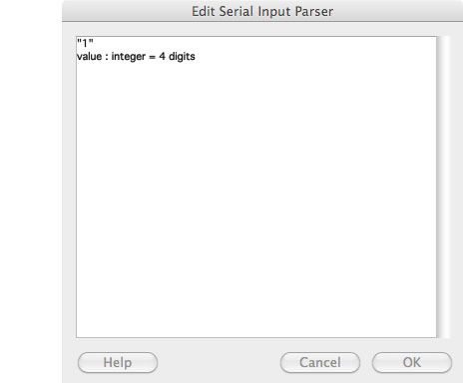Screen dimensions: 463x383
Task: Click the gray gap between Help and Cancel
Action: (219, 362)
